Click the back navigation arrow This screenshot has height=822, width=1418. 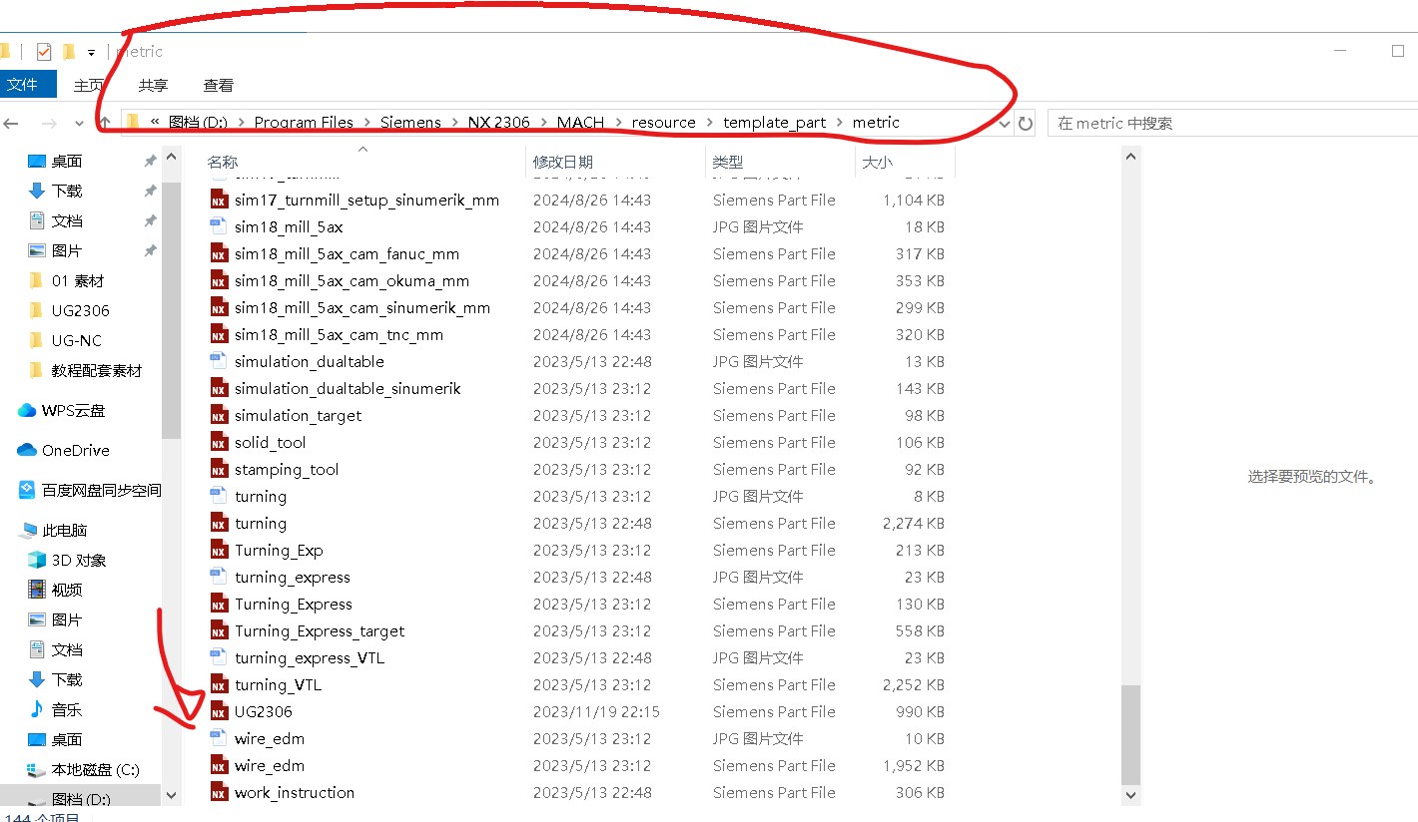pyautogui.click(x=11, y=124)
